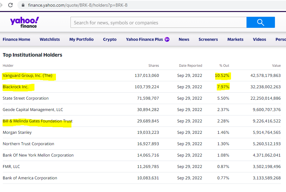Click the browser reload icon
The width and height of the screenshot is (286, 192).
pos(10,5)
